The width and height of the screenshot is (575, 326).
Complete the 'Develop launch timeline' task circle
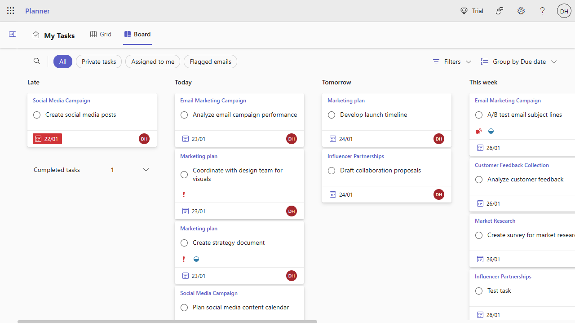[x=332, y=115]
